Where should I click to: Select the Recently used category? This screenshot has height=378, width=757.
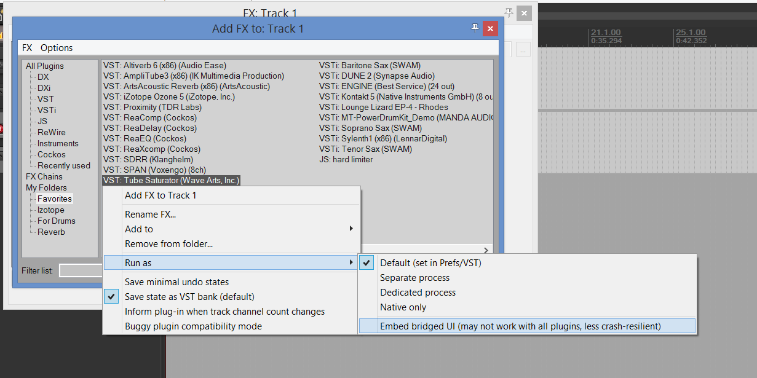tap(63, 165)
